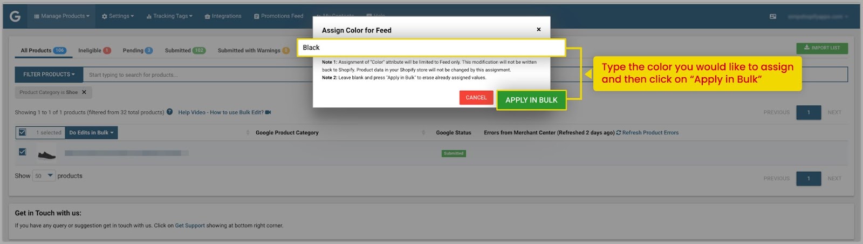Screen dimensions: 863x244
Task: Toggle the select-all checkbox in table header
Action: tap(22, 132)
